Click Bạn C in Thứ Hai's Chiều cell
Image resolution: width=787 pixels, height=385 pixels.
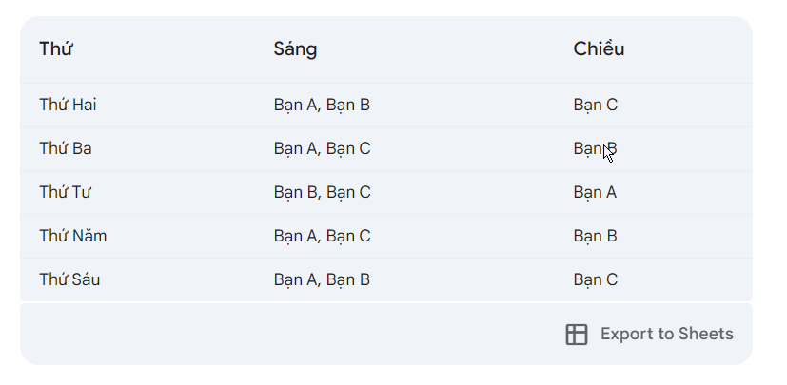596,106
